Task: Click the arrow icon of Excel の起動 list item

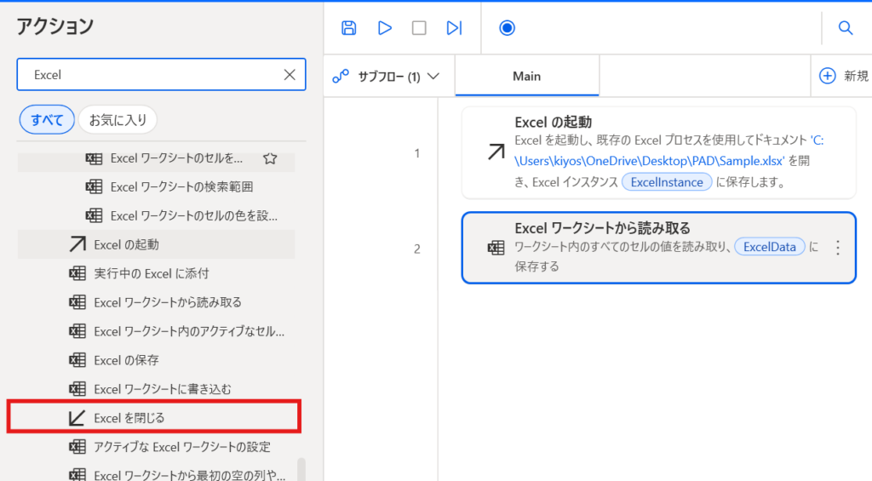Action: [77, 244]
